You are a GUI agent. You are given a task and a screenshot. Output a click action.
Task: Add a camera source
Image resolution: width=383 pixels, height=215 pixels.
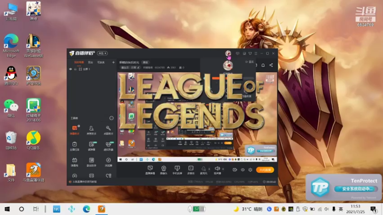point(164,170)
